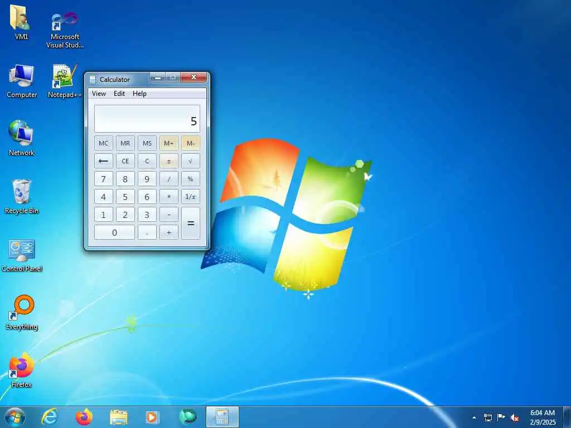Click digit 0 on the calculator
Screen dimensions: 571x428
tap(114, 232)
